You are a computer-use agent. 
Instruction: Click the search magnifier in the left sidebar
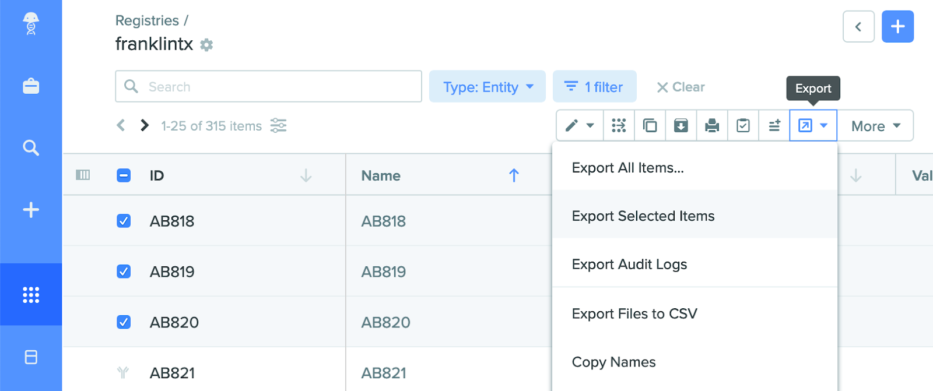click(x=31, y=148)
